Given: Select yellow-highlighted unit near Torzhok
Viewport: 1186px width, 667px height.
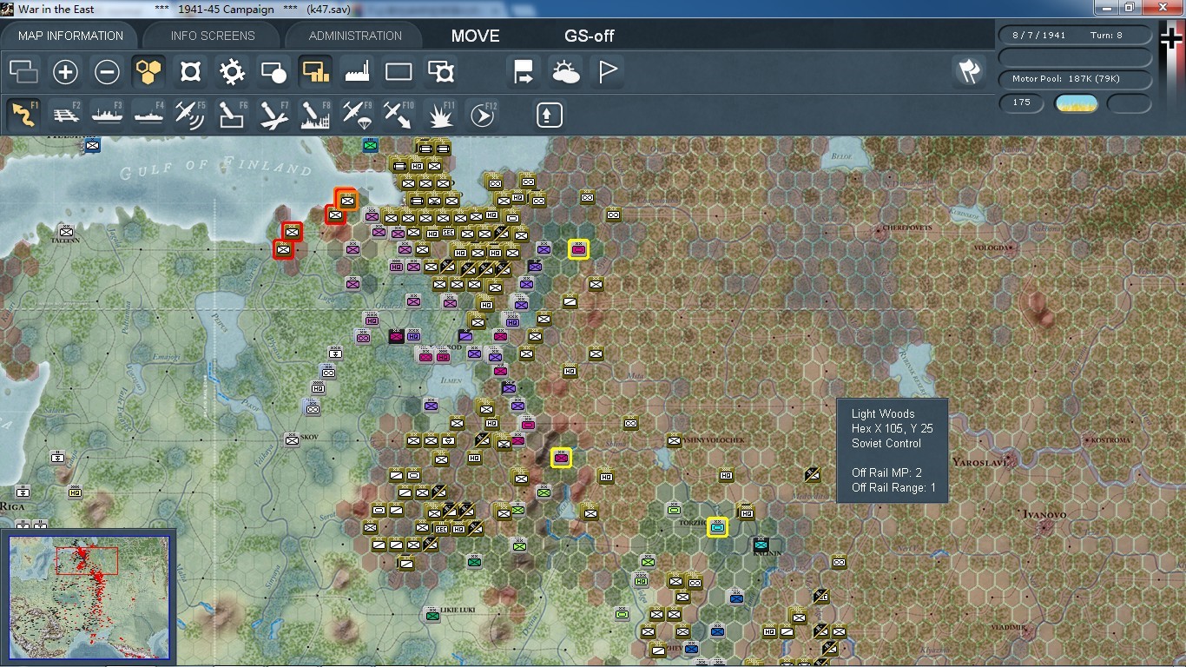Looking at the screenshot, I should [x=717, y=526].
